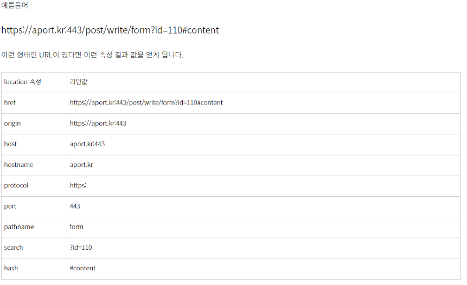Select the 'href' property cell
Screen dimensions: 467x285
pyautogui.click(x=34, y=103)
